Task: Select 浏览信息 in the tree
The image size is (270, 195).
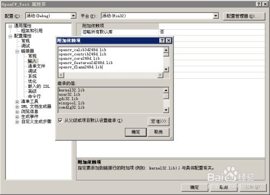Action: 30,112
